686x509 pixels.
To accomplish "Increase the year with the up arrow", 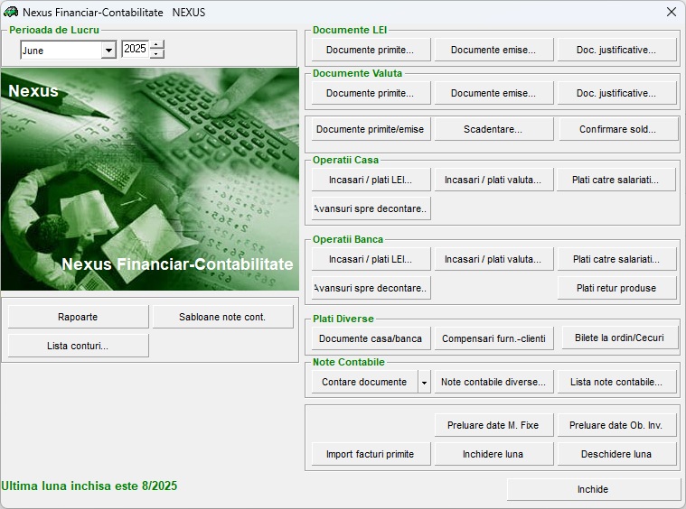I will point(156,44).
